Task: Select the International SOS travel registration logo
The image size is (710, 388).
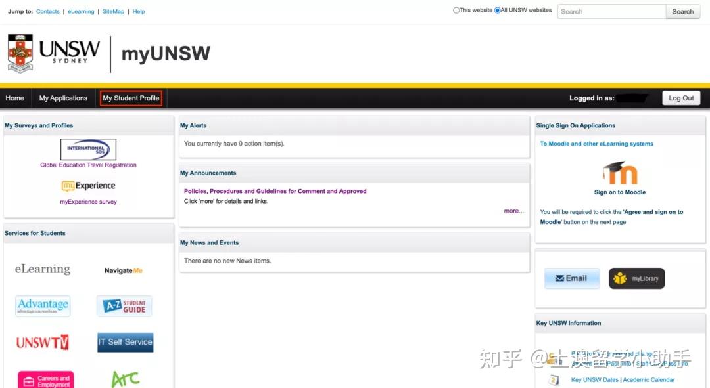Action: pyautogui.click(x=88, y=148)
